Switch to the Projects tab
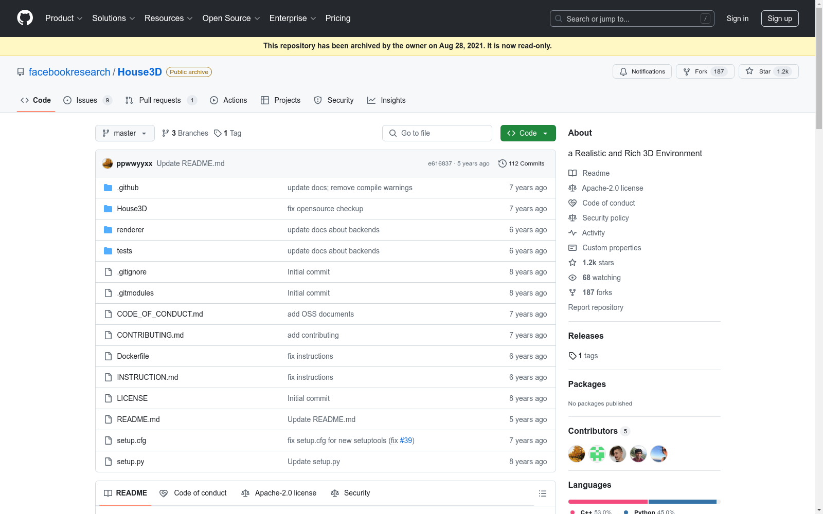The height and width of the screenshot is (514, 823). tap(280, 100)
